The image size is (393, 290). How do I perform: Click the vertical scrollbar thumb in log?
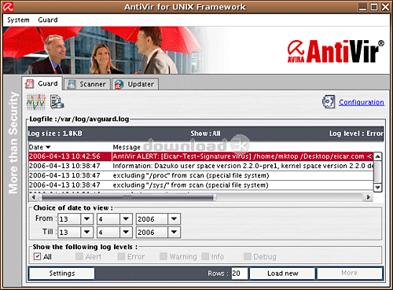tap(377, 172)
